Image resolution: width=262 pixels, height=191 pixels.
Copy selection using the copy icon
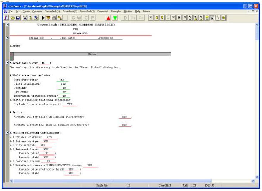click(30, 18)
